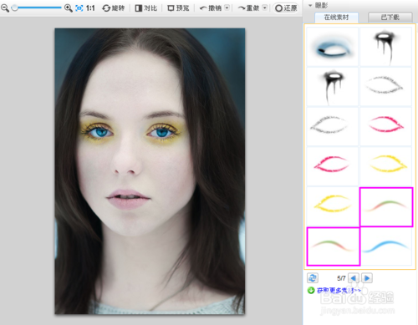Click the zoom level slider handle

pos(15,8)
